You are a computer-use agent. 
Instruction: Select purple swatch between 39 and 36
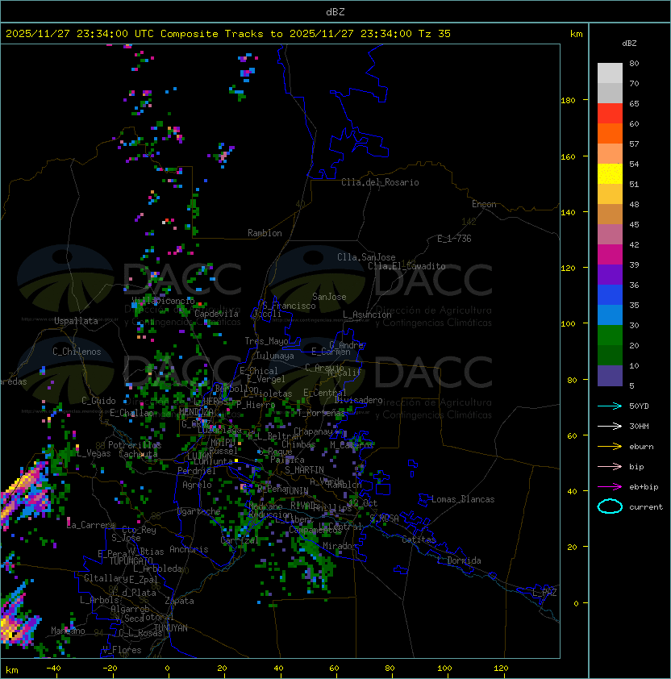[x=610, y=274]
